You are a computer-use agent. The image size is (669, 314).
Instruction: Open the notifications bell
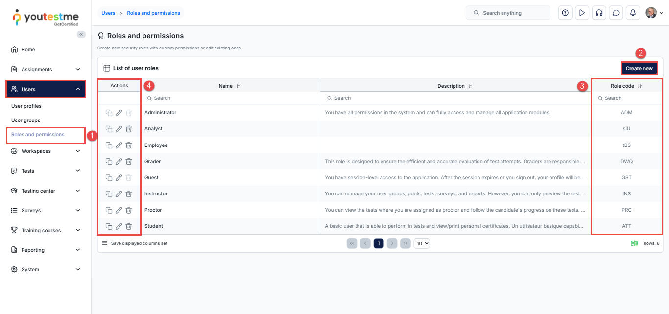633,13
